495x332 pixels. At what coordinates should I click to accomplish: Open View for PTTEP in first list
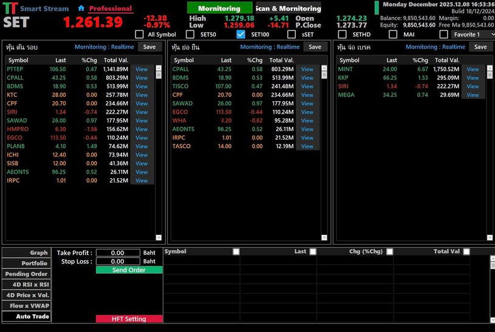coord(142,69)
